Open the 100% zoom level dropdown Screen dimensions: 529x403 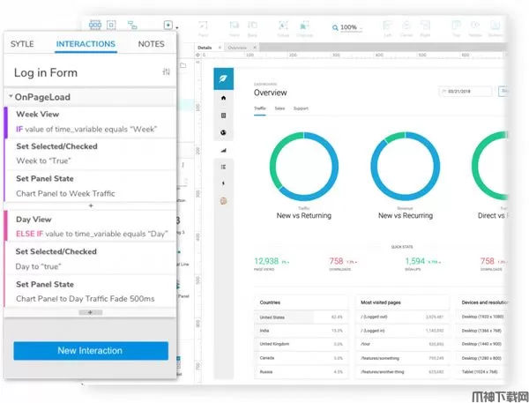click(x=352, y=27)
